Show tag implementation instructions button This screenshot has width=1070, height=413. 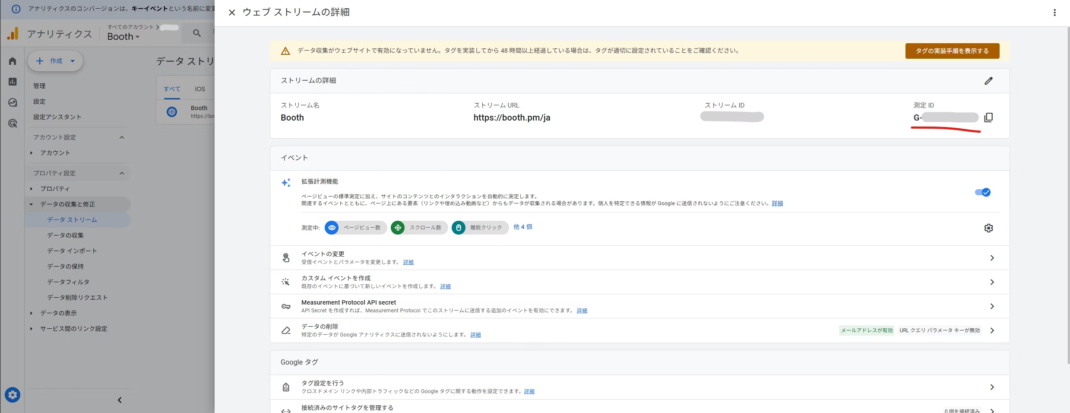(952, 51)
